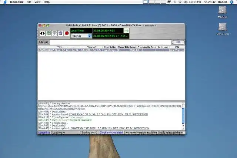This screenshot has width=237, height=158.
Task: Click the Max Bid Price column header
Action: coord(149,47)
